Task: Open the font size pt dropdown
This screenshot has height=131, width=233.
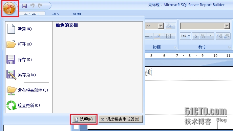Action: (161, 26)
